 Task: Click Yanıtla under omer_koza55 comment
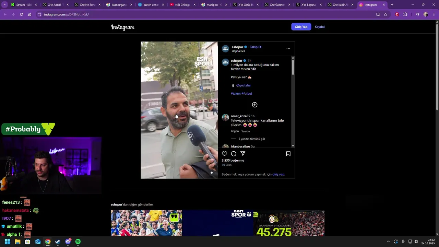246,131
